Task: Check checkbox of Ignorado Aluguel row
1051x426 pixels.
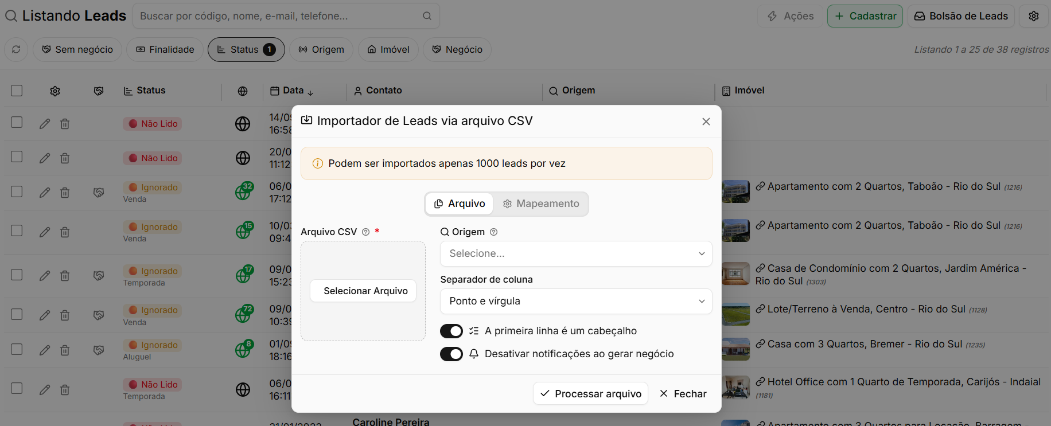Action: click(x=17, y=349)
